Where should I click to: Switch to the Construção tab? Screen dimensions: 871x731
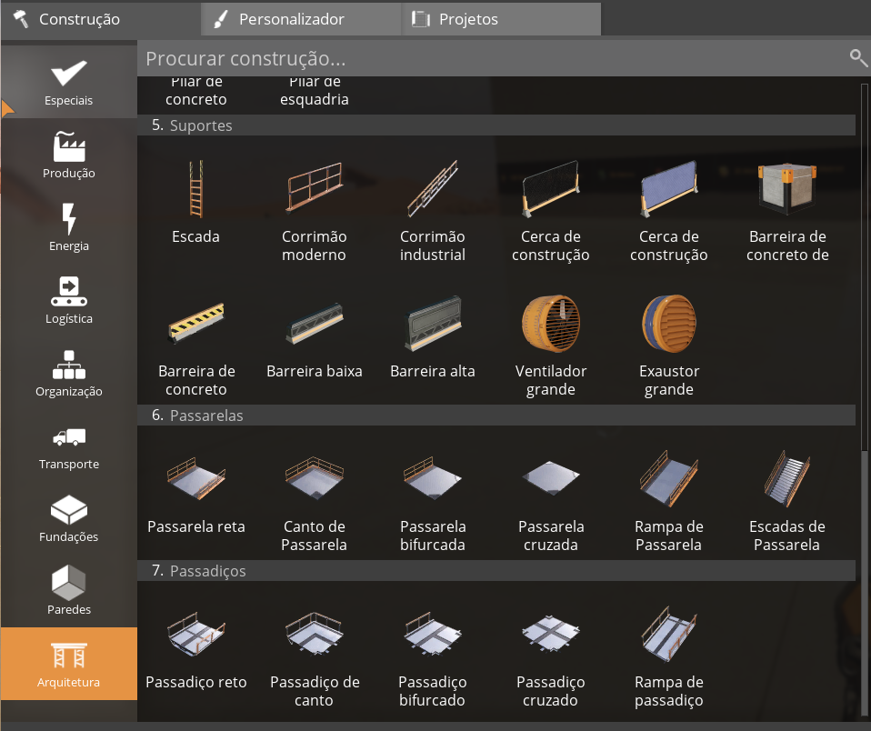[x=101, y=19]
